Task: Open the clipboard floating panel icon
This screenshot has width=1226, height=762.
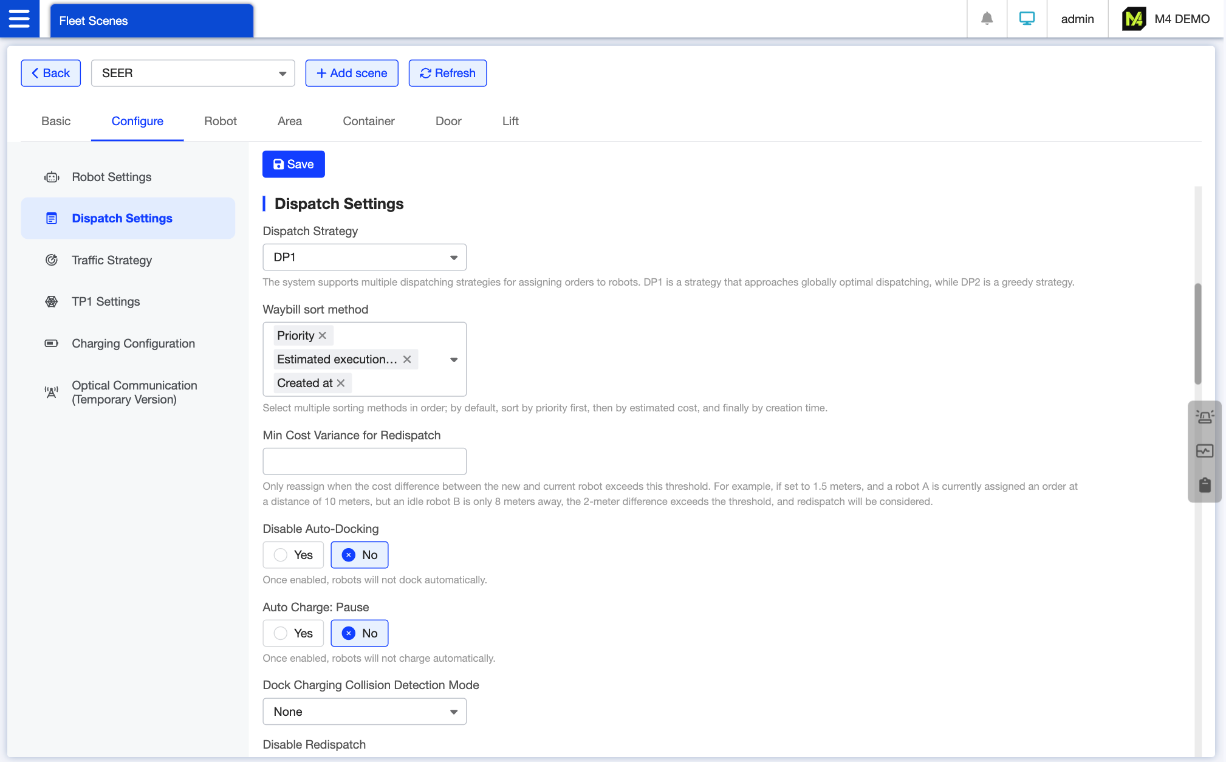Action: pyautogui.click(x=1204, y=485)
